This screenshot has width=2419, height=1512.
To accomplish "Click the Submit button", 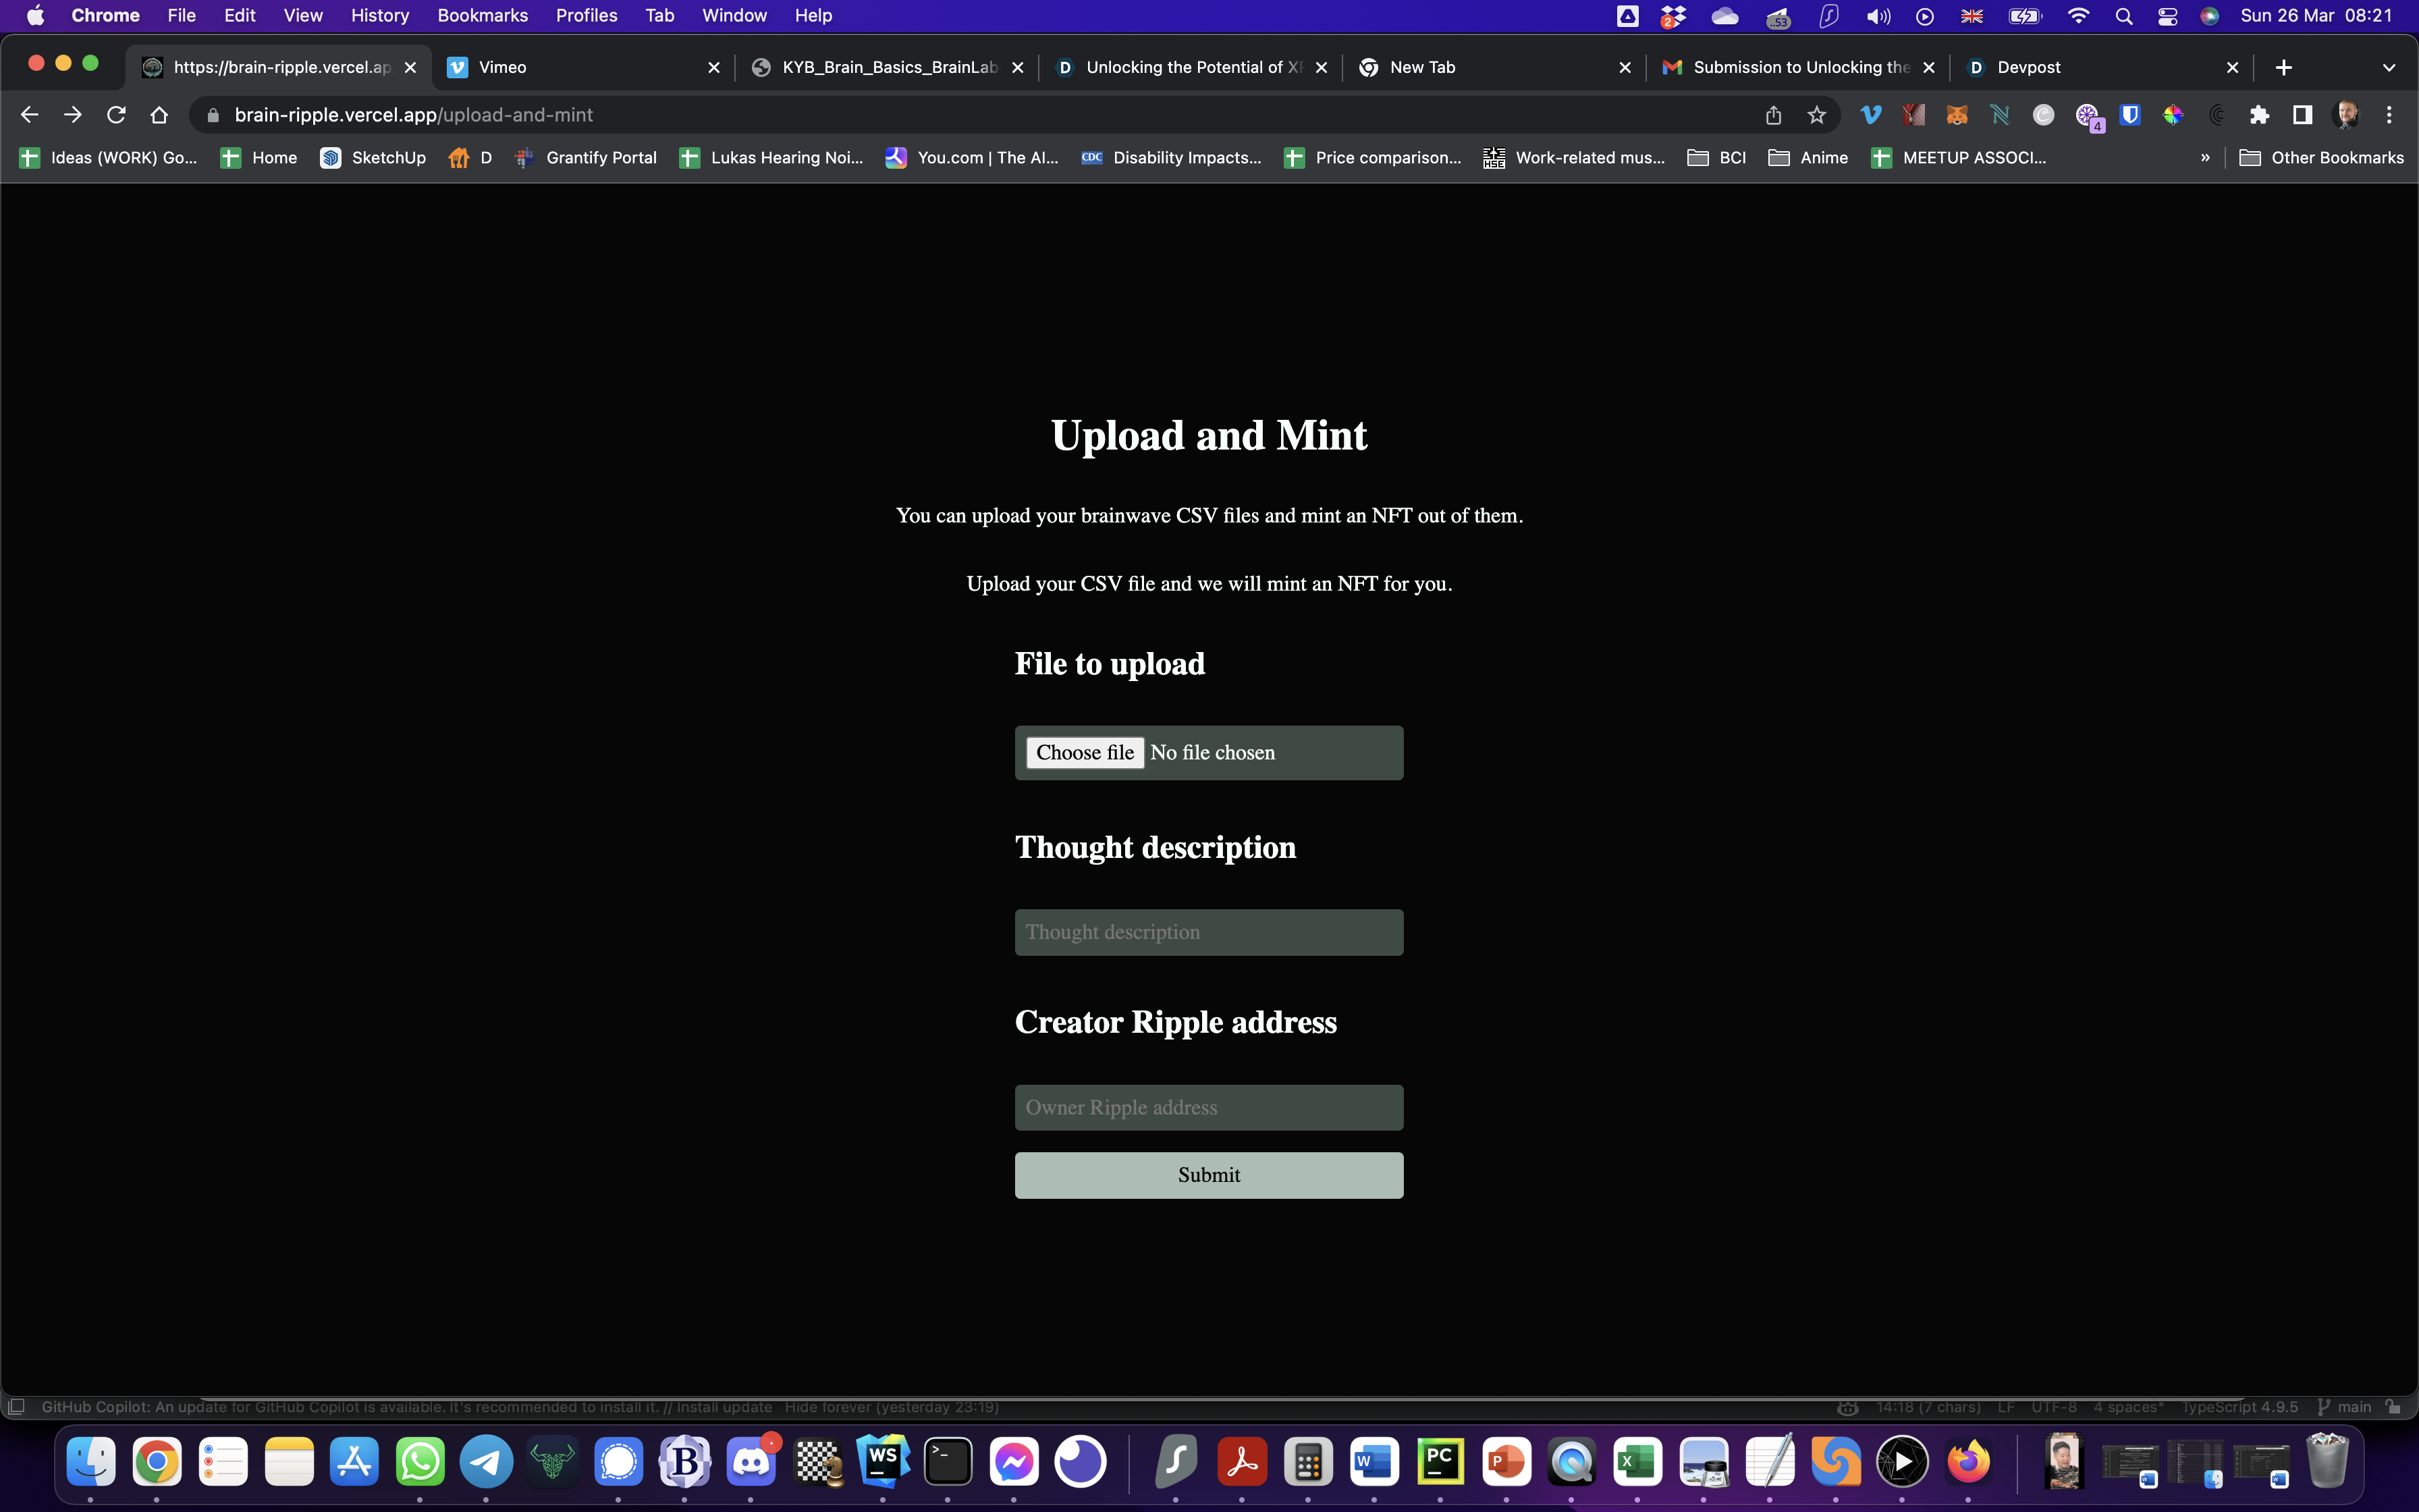I will coord(1209,1175).
